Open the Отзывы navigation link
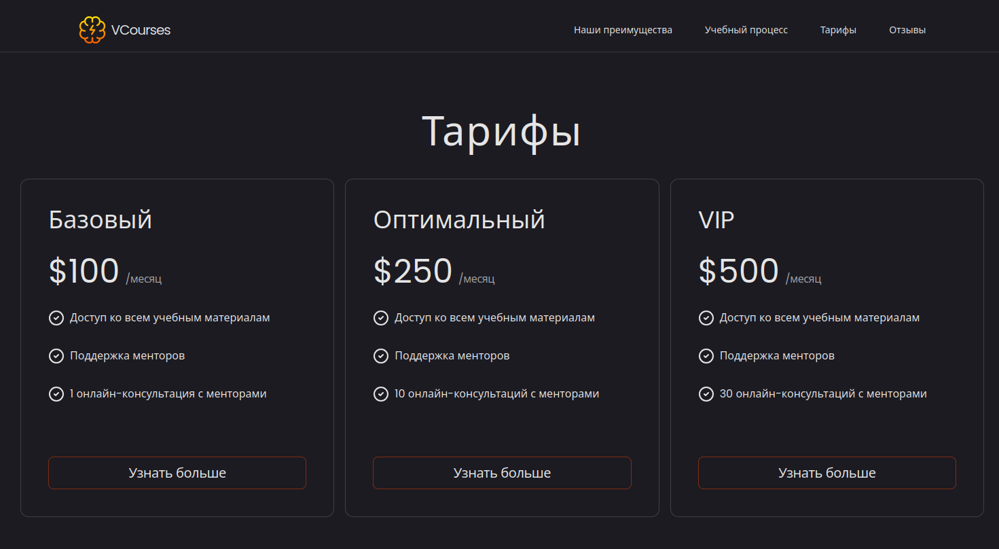The width and height of the screenshot is (999, 549). click(907, 30)
